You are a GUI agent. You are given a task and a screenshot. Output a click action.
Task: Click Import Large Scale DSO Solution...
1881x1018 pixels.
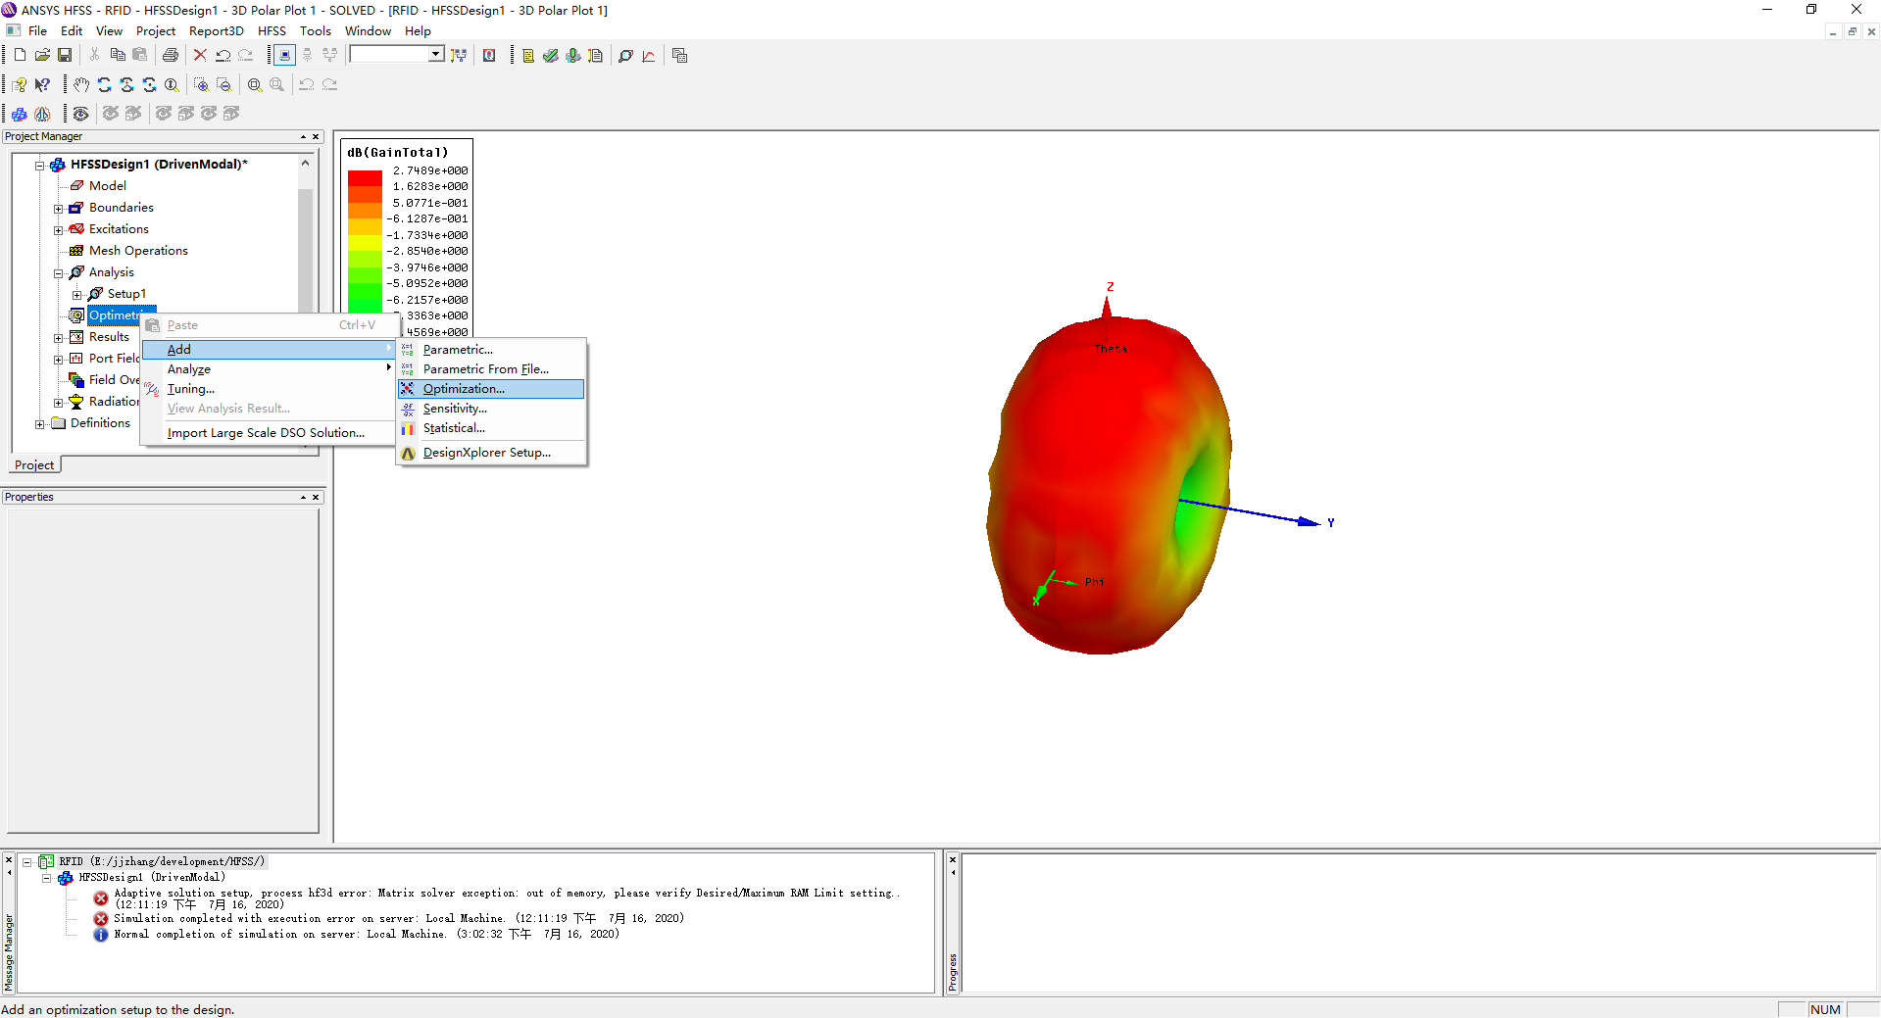266,433
